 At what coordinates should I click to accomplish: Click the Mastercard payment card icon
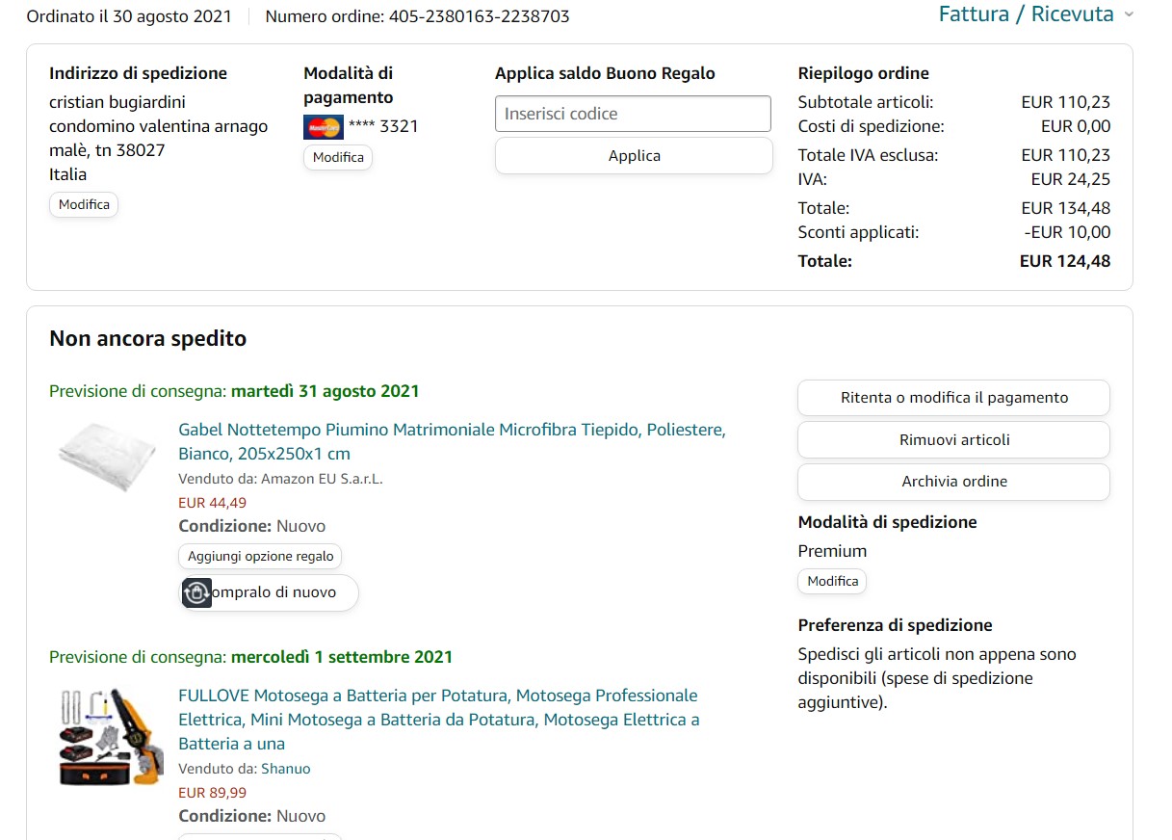tap(323, 126)
